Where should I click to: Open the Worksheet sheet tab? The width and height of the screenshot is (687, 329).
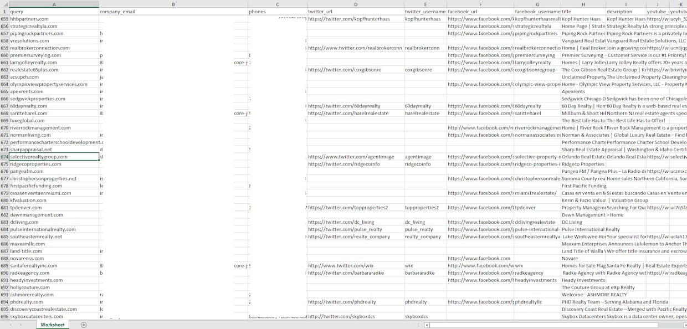(52, 325)
